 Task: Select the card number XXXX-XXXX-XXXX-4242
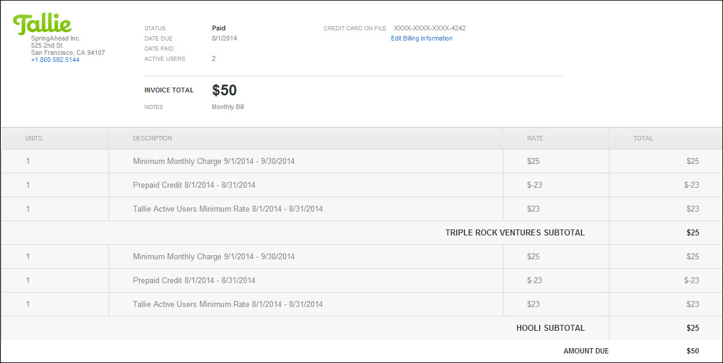(x=430, y=28)
